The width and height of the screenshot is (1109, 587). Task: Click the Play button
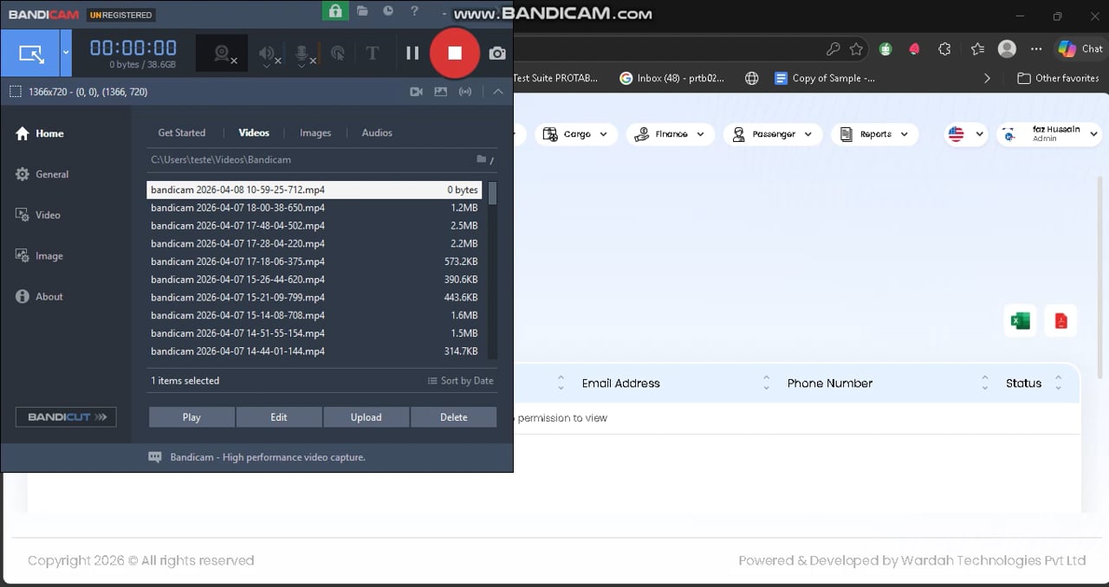(191, 417)
